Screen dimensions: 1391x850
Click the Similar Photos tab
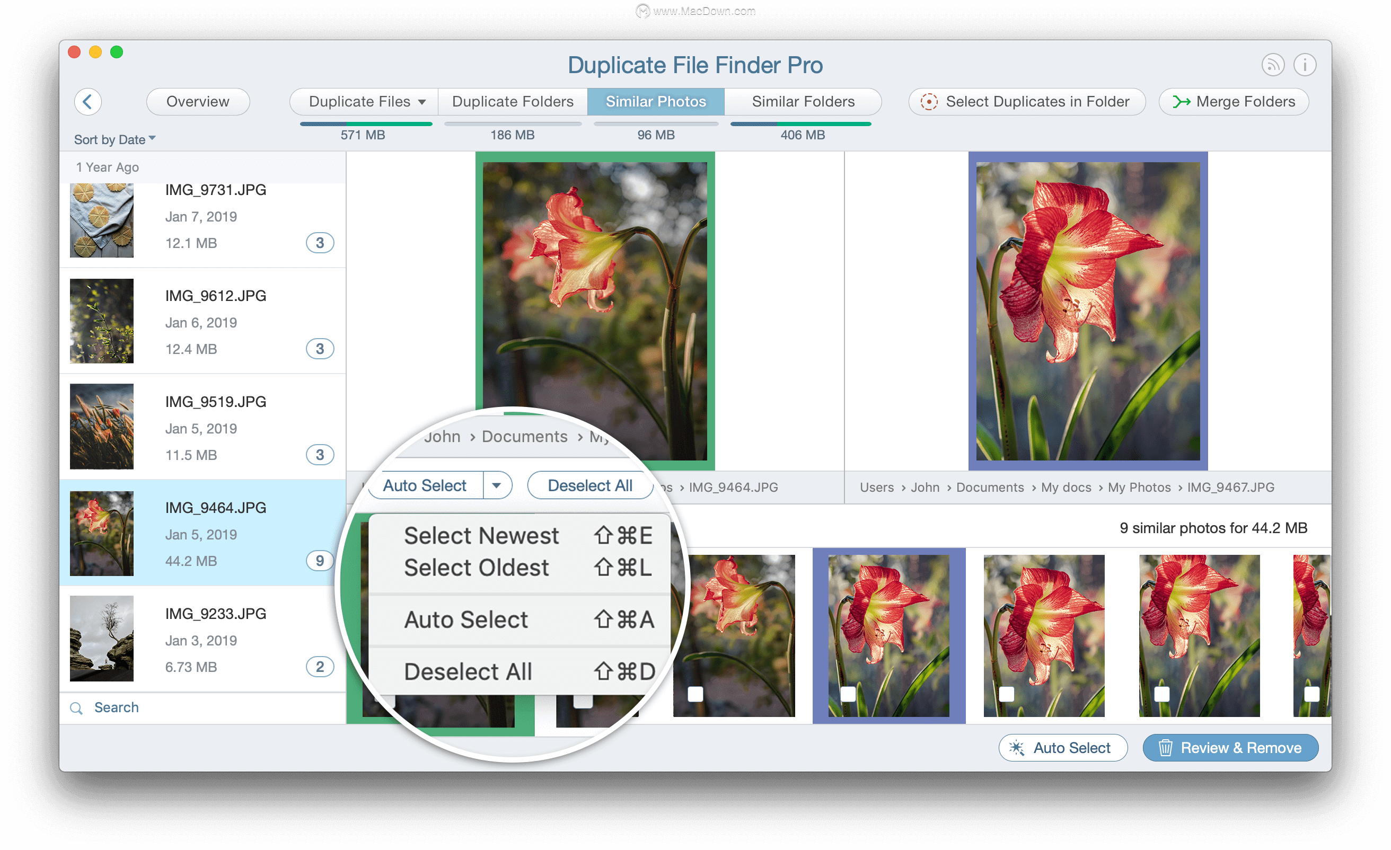[657, 100]
